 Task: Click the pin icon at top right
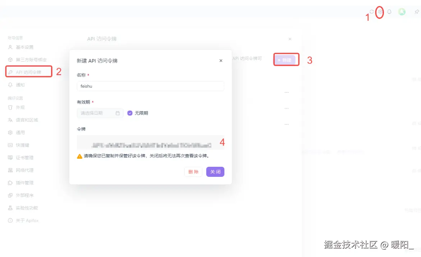417,12
